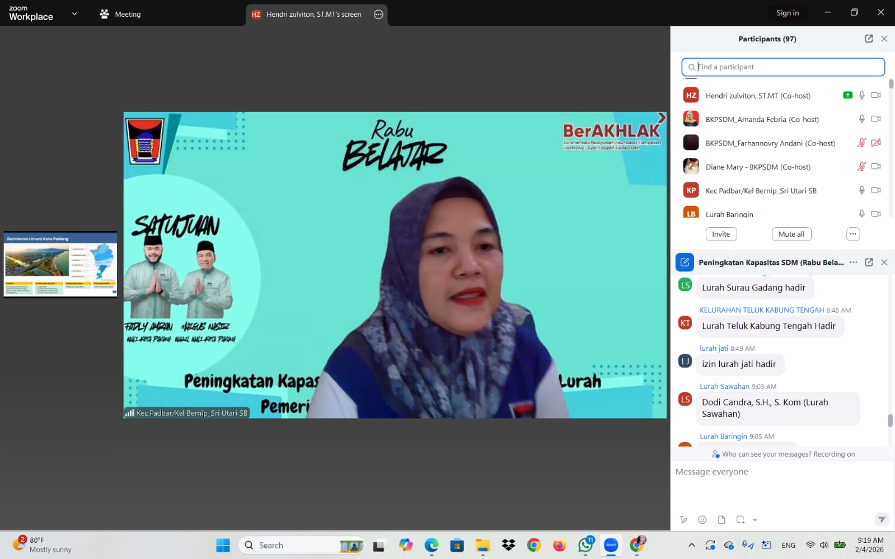Toggle BKPSDM_Amanda Febria's video camera
Image resolution: width=895 pixels, height=559 pixels.
(x=876, y=119)
